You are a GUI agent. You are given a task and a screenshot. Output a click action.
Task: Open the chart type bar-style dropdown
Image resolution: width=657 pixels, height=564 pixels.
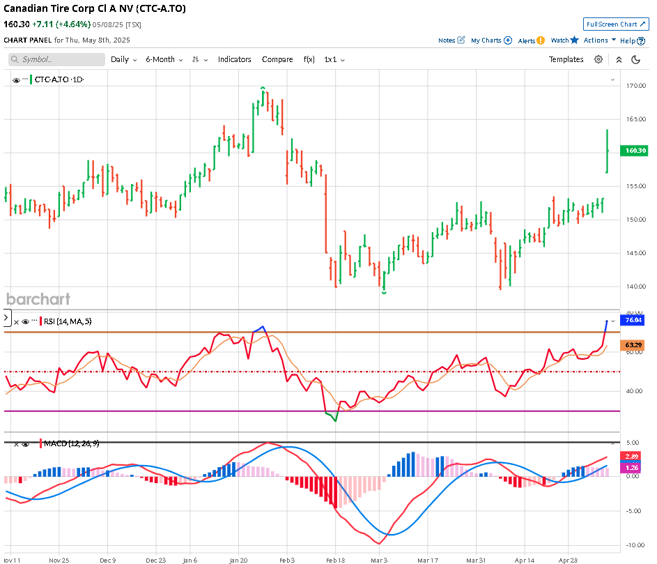pos(200,60)
